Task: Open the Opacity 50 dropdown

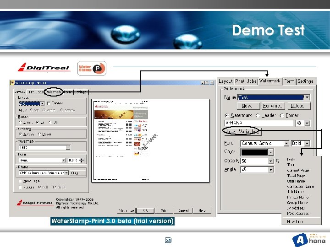Action: point(271,161)
